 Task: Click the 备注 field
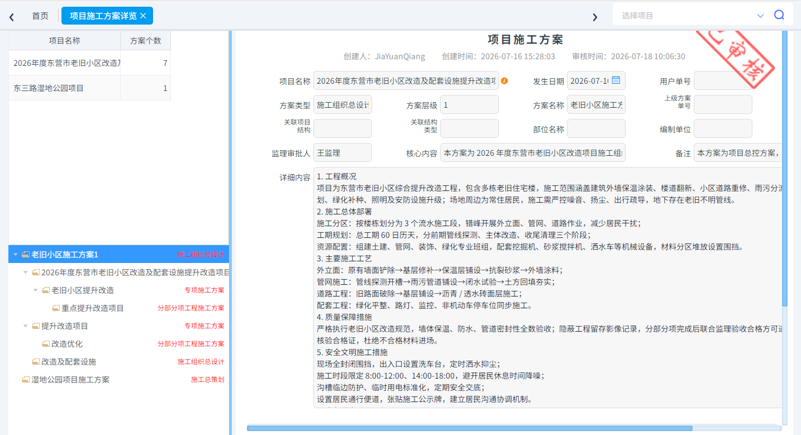(x=737, y=152)
